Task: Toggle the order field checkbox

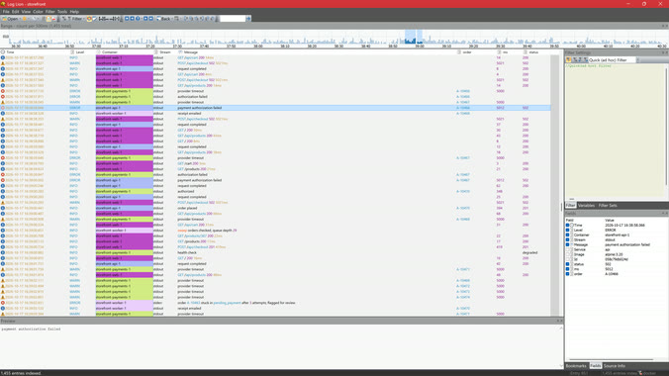Action: pos(567,274)
